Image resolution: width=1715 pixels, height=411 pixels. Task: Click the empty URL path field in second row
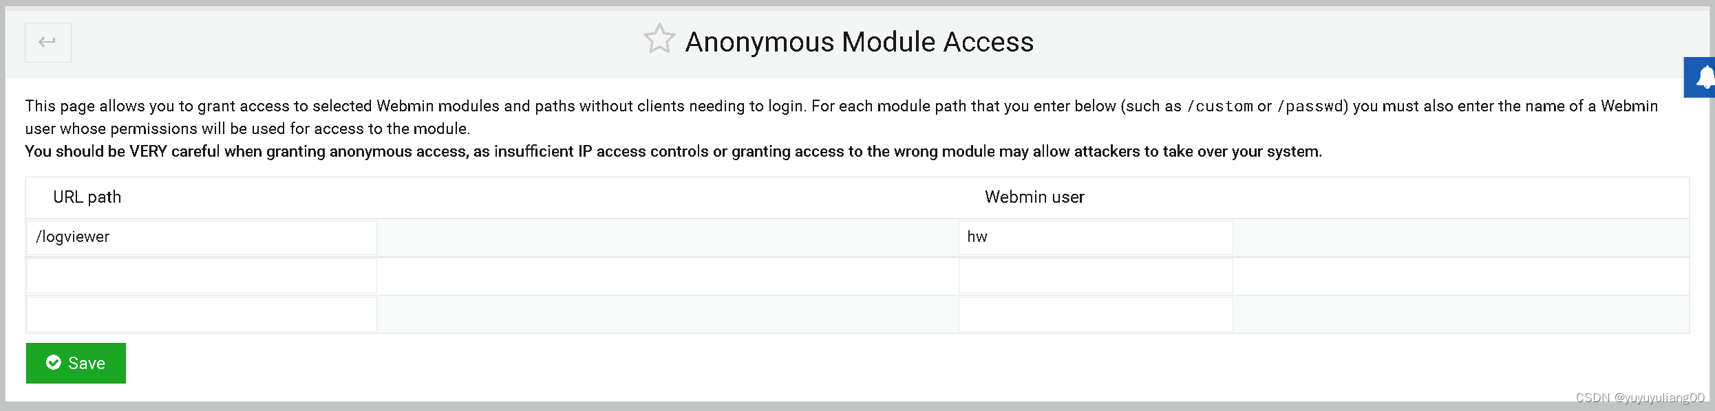click(200, 276)
